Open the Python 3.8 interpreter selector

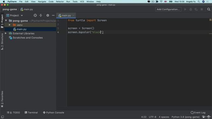click(185, 117)
